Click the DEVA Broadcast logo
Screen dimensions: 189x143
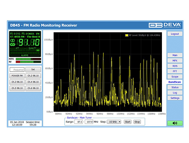165,25
